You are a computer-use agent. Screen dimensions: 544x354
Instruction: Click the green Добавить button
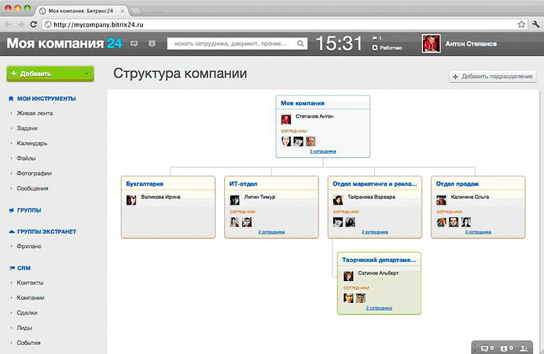[x=50, y=74]
